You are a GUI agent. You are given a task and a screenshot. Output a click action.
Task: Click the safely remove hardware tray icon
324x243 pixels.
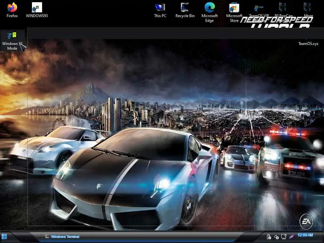click(269, 237)
